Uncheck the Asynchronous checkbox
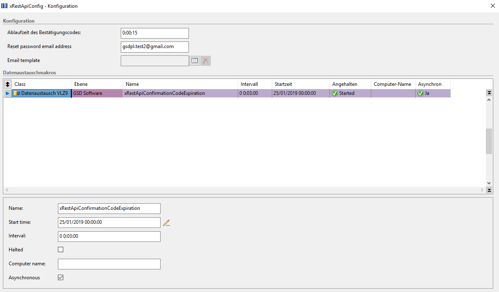Screen dimensions: 499x292 [61, 278]
